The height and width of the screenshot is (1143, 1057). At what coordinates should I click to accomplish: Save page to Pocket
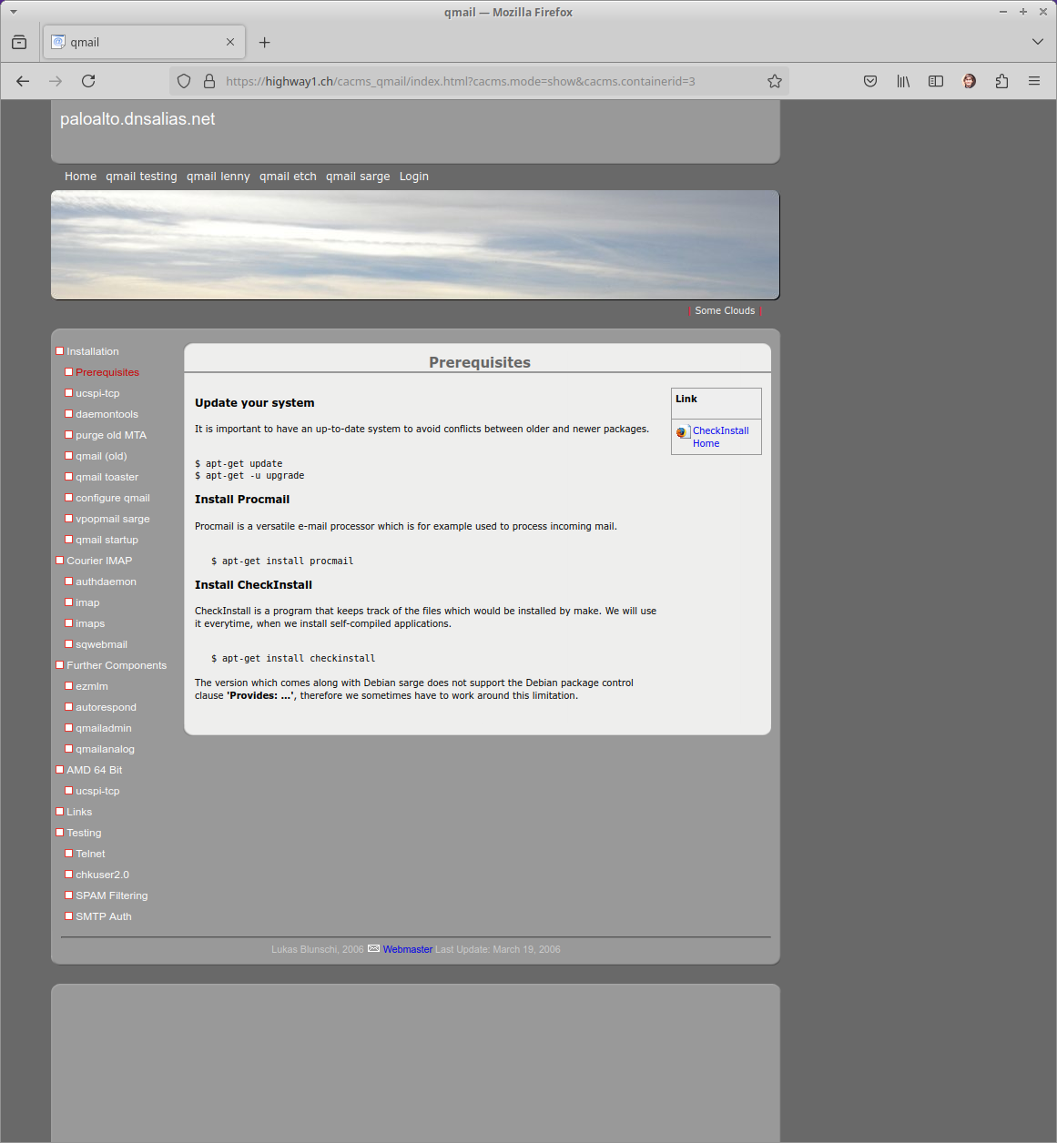870,81
